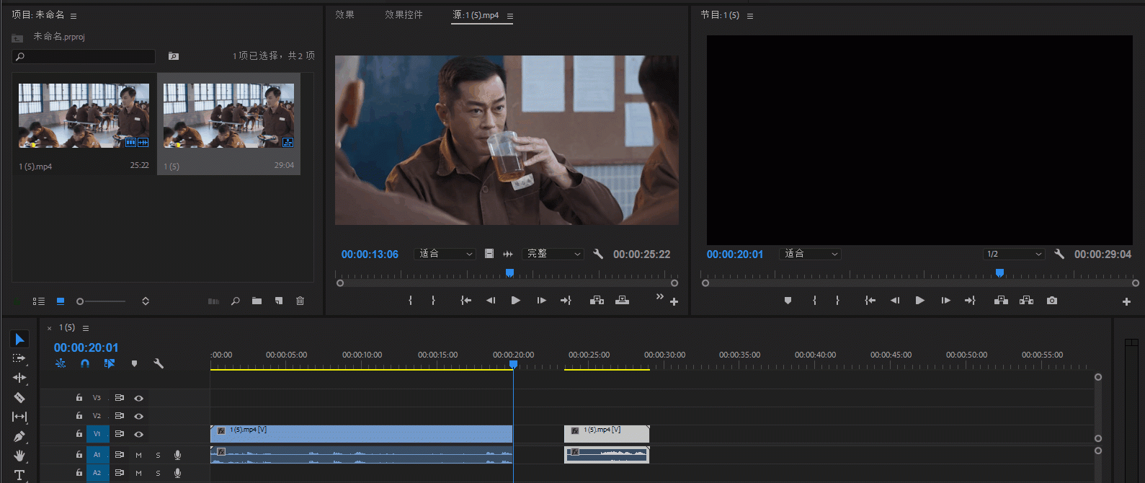Click the Overwrite button in source monitor
1145x483 pixels.
[622, 301]
